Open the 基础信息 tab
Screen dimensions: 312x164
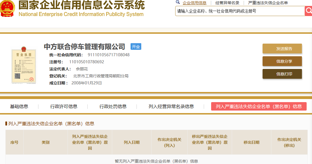pyautogui.click(x=19, y=106)
